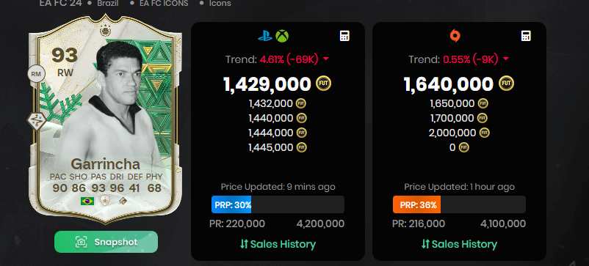Click the Garrincha player card image

tap(105, 119)
